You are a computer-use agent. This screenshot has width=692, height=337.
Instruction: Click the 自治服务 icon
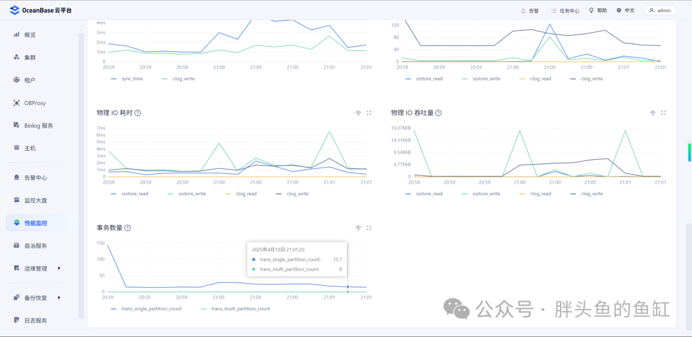point(17,246)
